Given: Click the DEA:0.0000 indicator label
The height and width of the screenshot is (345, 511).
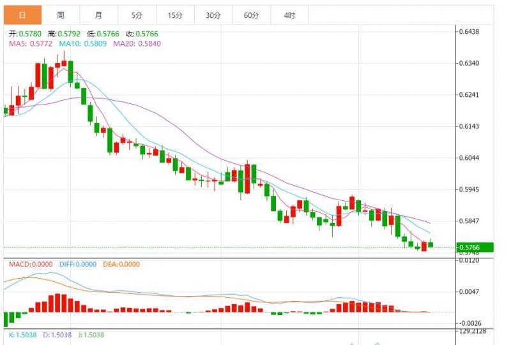Looking at the screenshot, I should [x=121, y=264].
